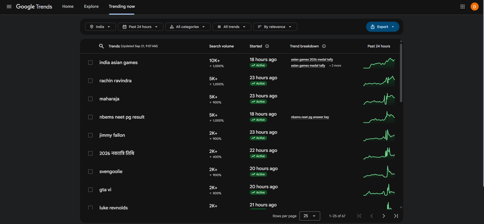Image resolution: width=484 pixels, height=224 pixels.
Task: Open the nbems neet pg result trend
Action: point(122,117)
